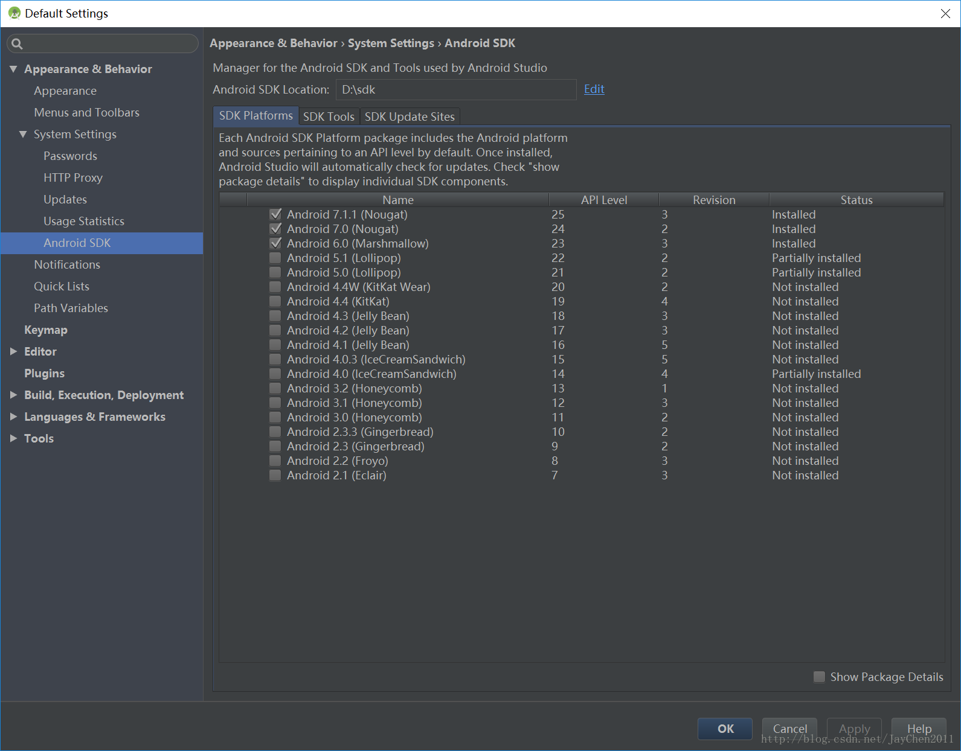Viewport: 961px width, 751px height.
Task: Open Keymap settings
Action: point(46,330)
